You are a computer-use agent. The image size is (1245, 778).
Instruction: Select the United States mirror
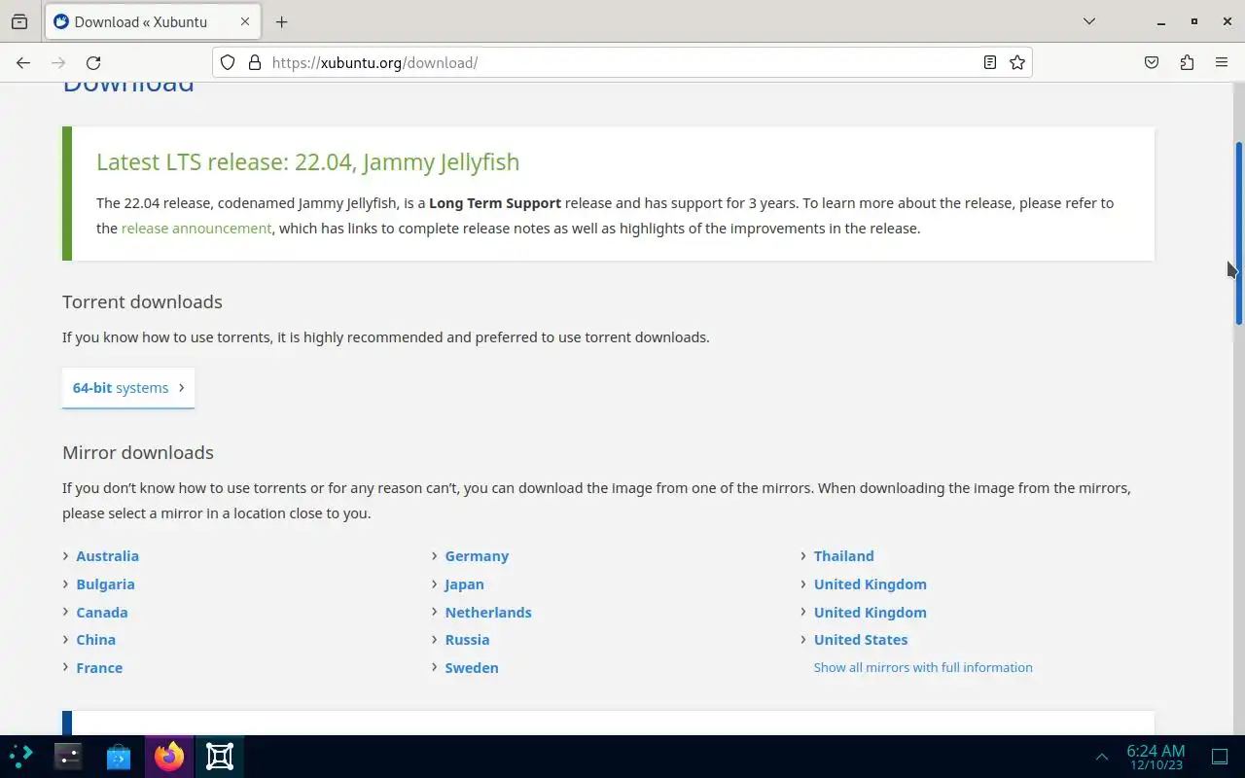coord(861,640)
